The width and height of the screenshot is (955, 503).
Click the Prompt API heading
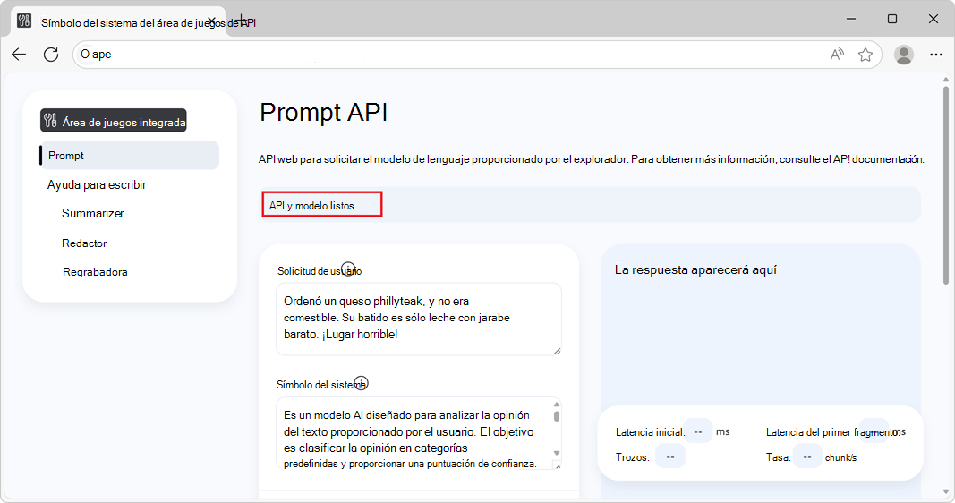[x=323, y=112]
